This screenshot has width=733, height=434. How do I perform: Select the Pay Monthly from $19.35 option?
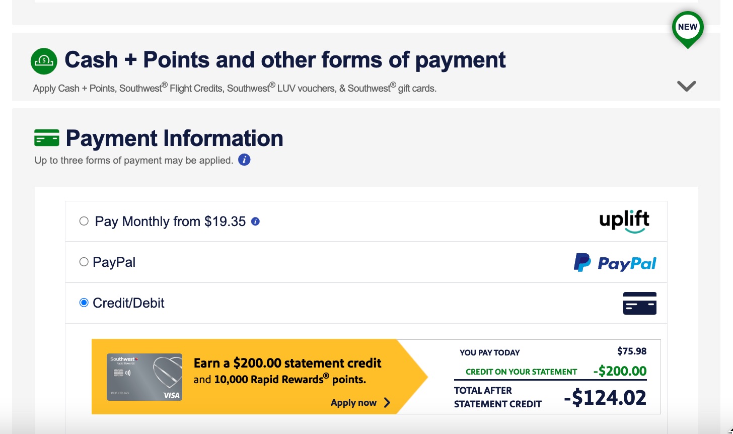84,221
